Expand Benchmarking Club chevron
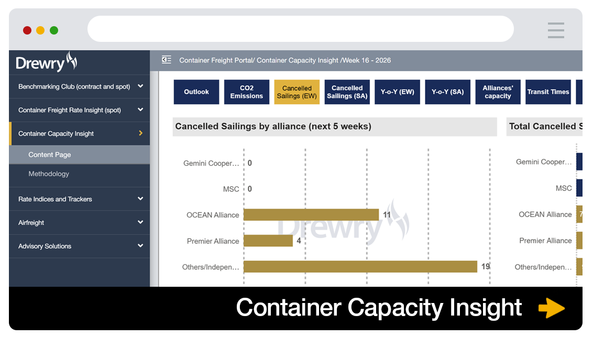Viewport: 593px width, 337px height. click(140, 86)
